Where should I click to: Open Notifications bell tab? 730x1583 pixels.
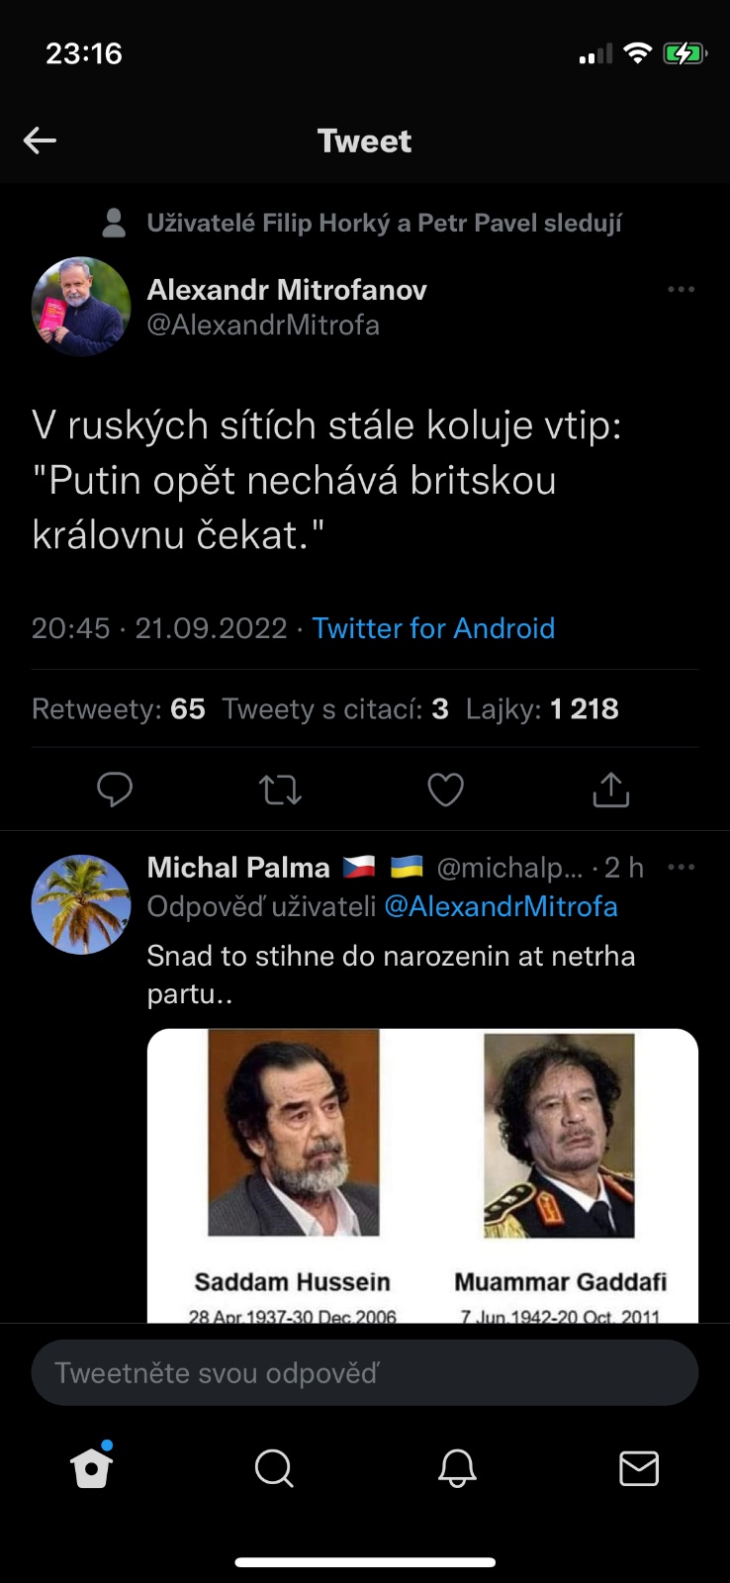click(x=457, y=1468)
